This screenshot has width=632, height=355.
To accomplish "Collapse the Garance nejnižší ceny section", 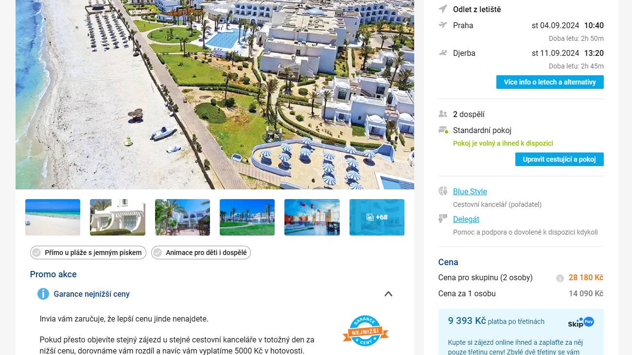I will (388, 294).
